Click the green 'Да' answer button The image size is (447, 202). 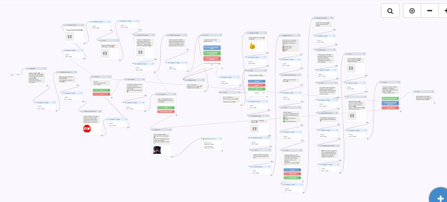102,90
